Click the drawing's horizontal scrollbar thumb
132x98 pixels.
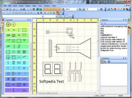click(x=48, y=93)
